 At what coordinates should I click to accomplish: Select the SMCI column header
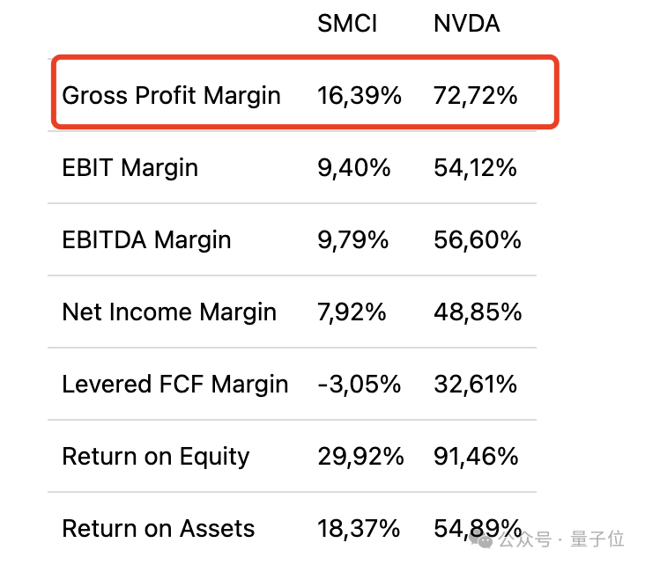347,24
